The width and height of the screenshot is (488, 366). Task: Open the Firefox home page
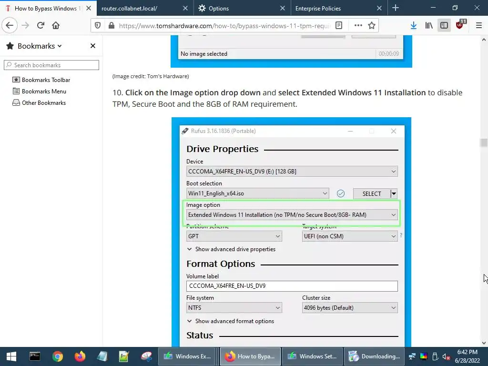(x=56, y=26)
